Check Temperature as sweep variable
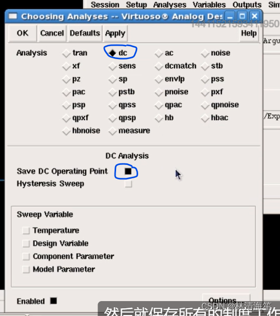 pyautogui.click(x=26, y=230)
